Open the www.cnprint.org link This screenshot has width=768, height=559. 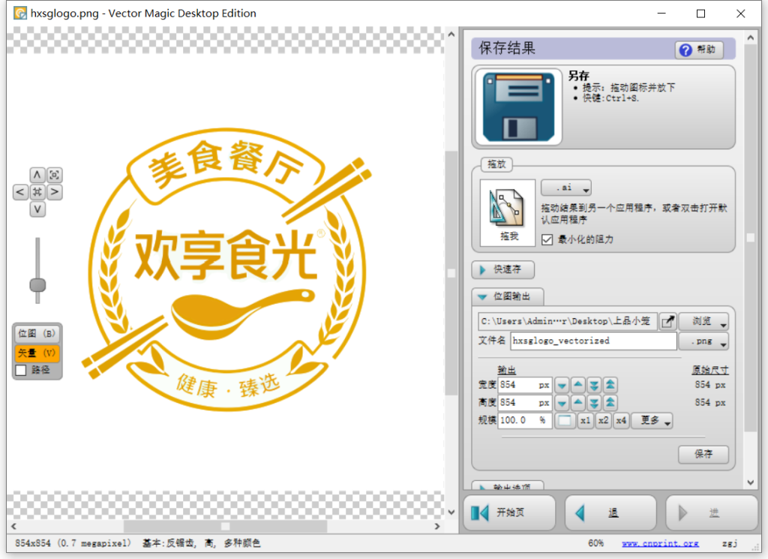click(660, 542)
